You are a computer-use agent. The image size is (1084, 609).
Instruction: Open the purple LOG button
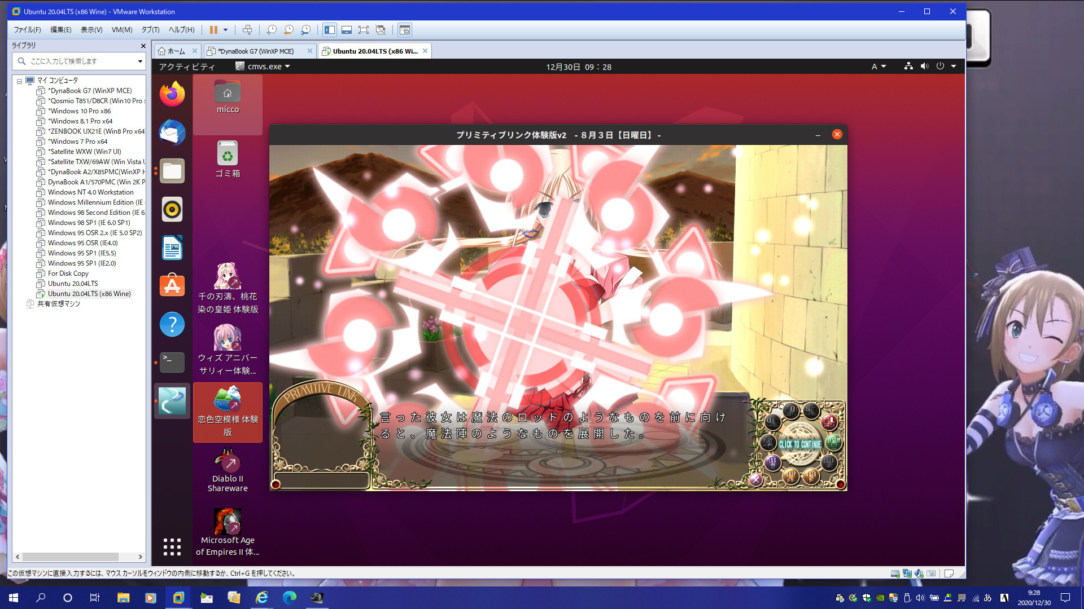[773, 463]
